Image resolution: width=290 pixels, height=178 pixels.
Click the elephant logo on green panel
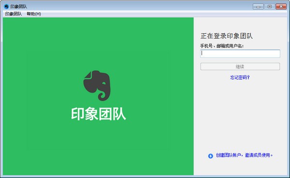pos(97,86)
